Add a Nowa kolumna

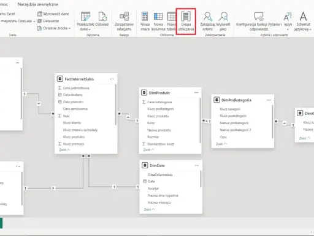click(158, 22)
